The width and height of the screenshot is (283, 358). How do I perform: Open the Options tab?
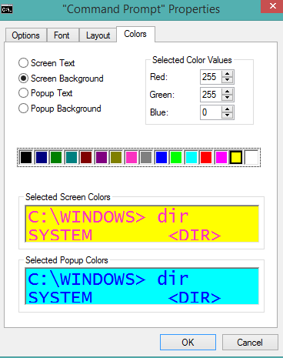tap(25, 35)
